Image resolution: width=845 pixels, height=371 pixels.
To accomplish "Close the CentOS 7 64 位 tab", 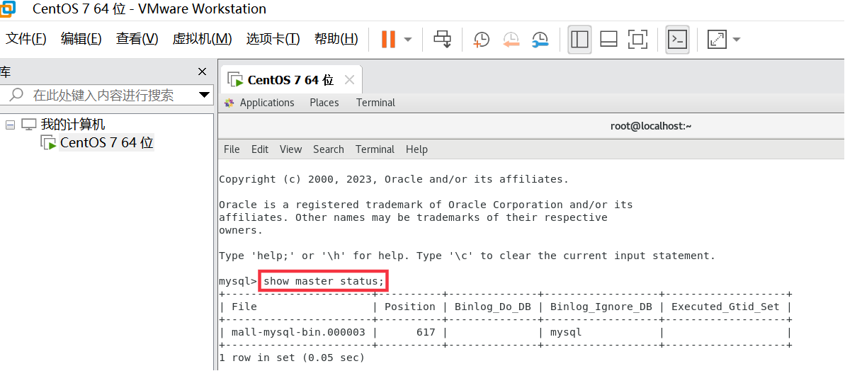I will [349, 80].
